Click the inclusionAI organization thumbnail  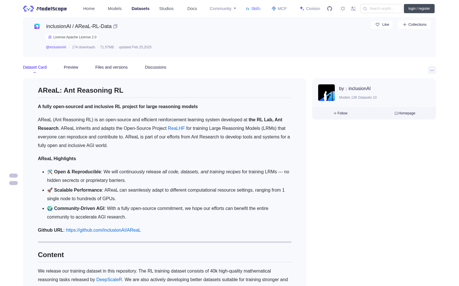tap(326, 93)
